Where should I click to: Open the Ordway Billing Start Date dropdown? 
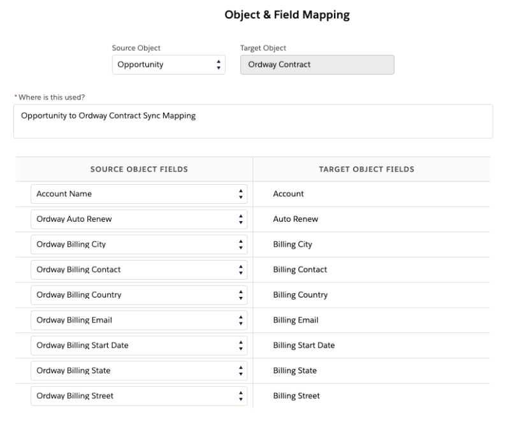(x=139, y=345)
